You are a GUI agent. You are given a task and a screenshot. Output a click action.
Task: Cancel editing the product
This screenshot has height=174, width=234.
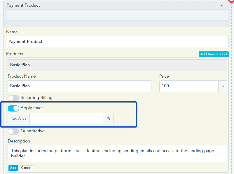click(x=26, y=168)
